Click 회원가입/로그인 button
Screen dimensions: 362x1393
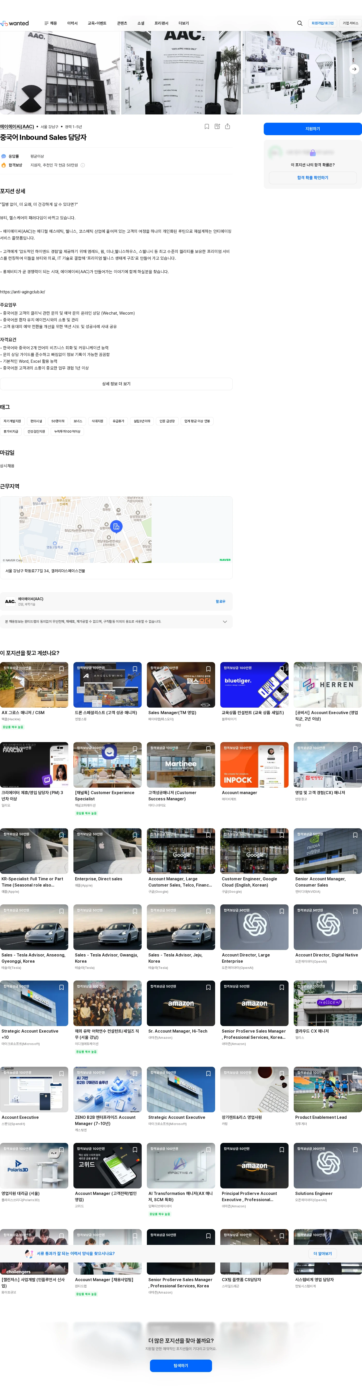(x=322, y=23)
